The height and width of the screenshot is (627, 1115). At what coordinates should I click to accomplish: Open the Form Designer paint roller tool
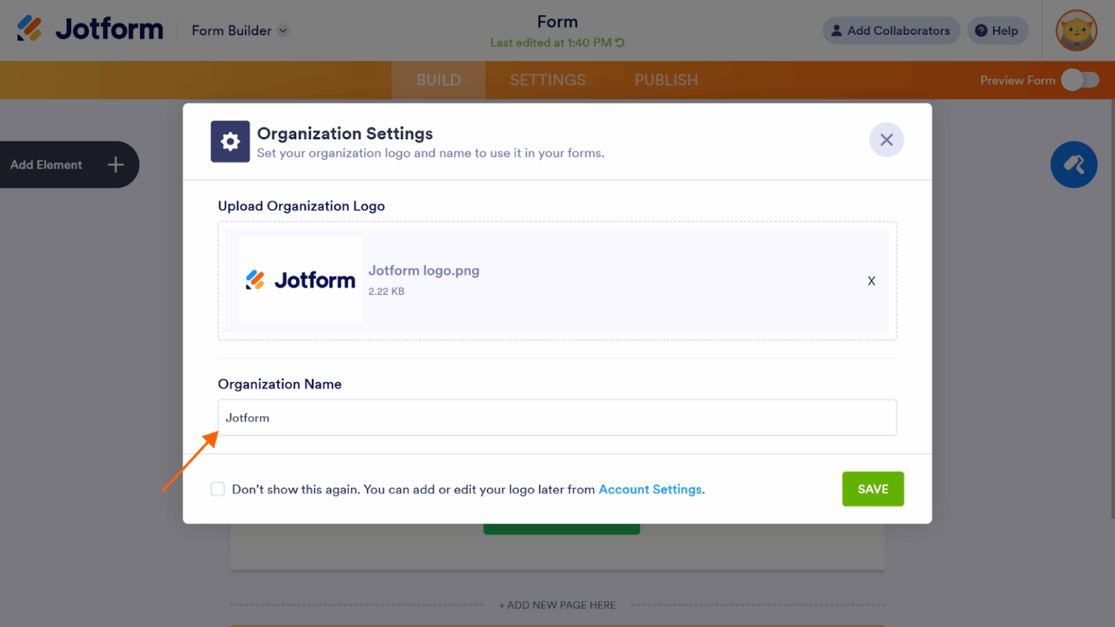1074,165
